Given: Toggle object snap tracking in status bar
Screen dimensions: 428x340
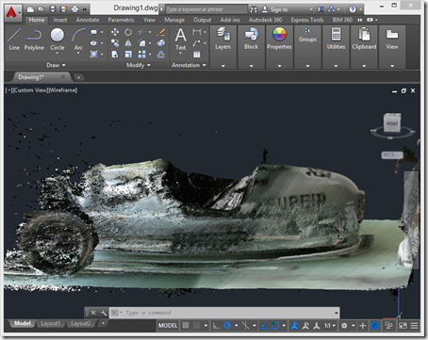Looking at the screenshot, I should tap(264, 326).
